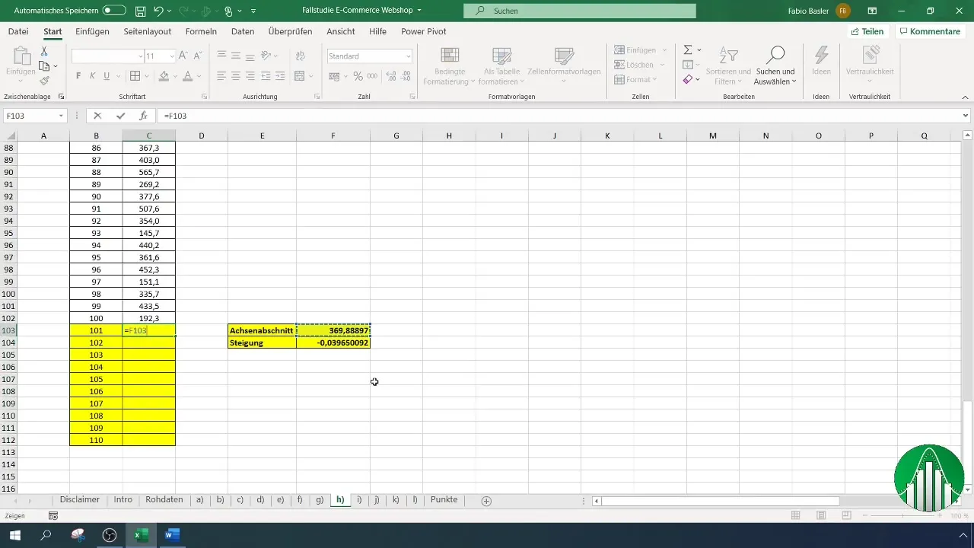Open Suchen und Auswählen

click(775, 65)
